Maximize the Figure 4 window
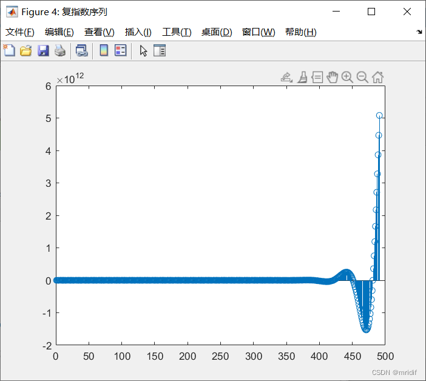The width and height of the screenshot is (426, 381). point(371,12)
